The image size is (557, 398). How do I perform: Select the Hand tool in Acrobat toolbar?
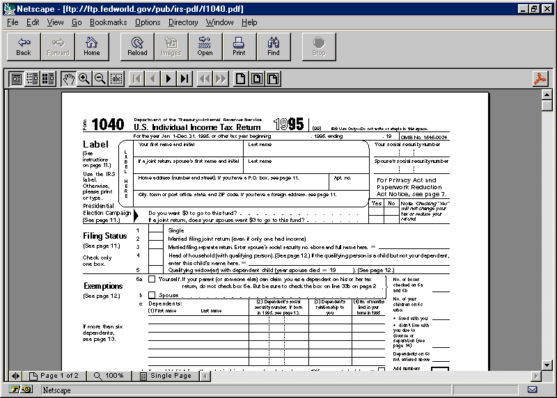pyautogui.click(x=68, y=79)
